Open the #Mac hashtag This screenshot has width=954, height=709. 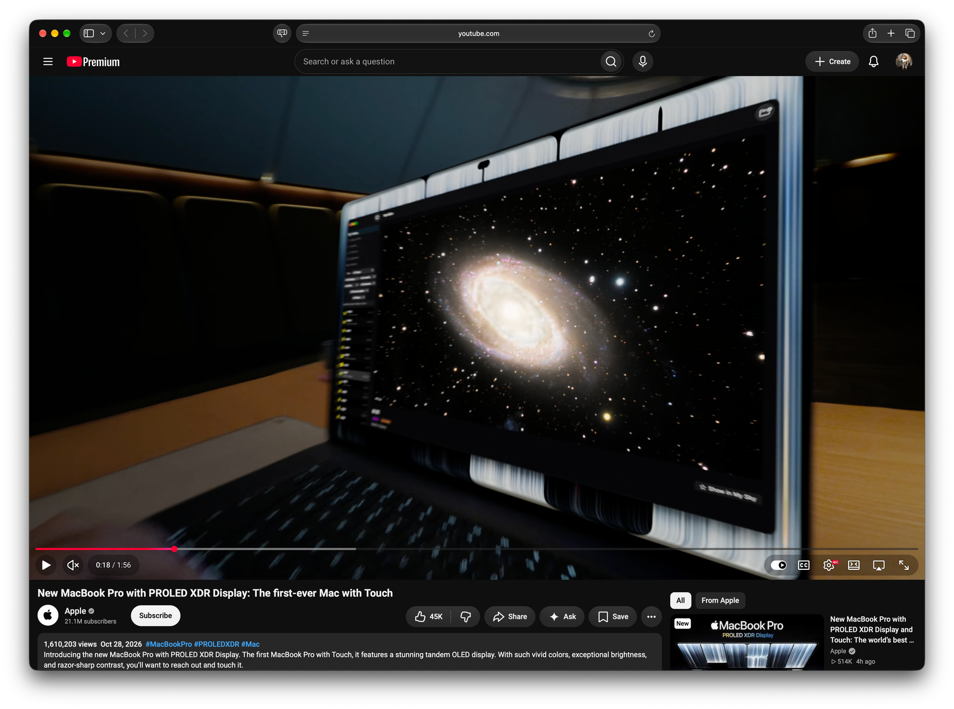click(250, 644)
